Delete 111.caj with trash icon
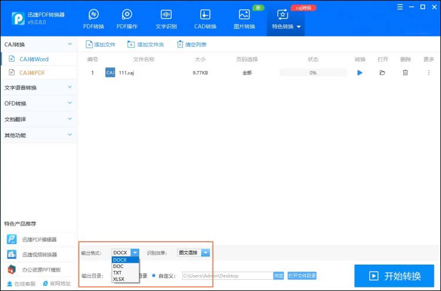Screen dimensions: 441x291 pos(405,73)
